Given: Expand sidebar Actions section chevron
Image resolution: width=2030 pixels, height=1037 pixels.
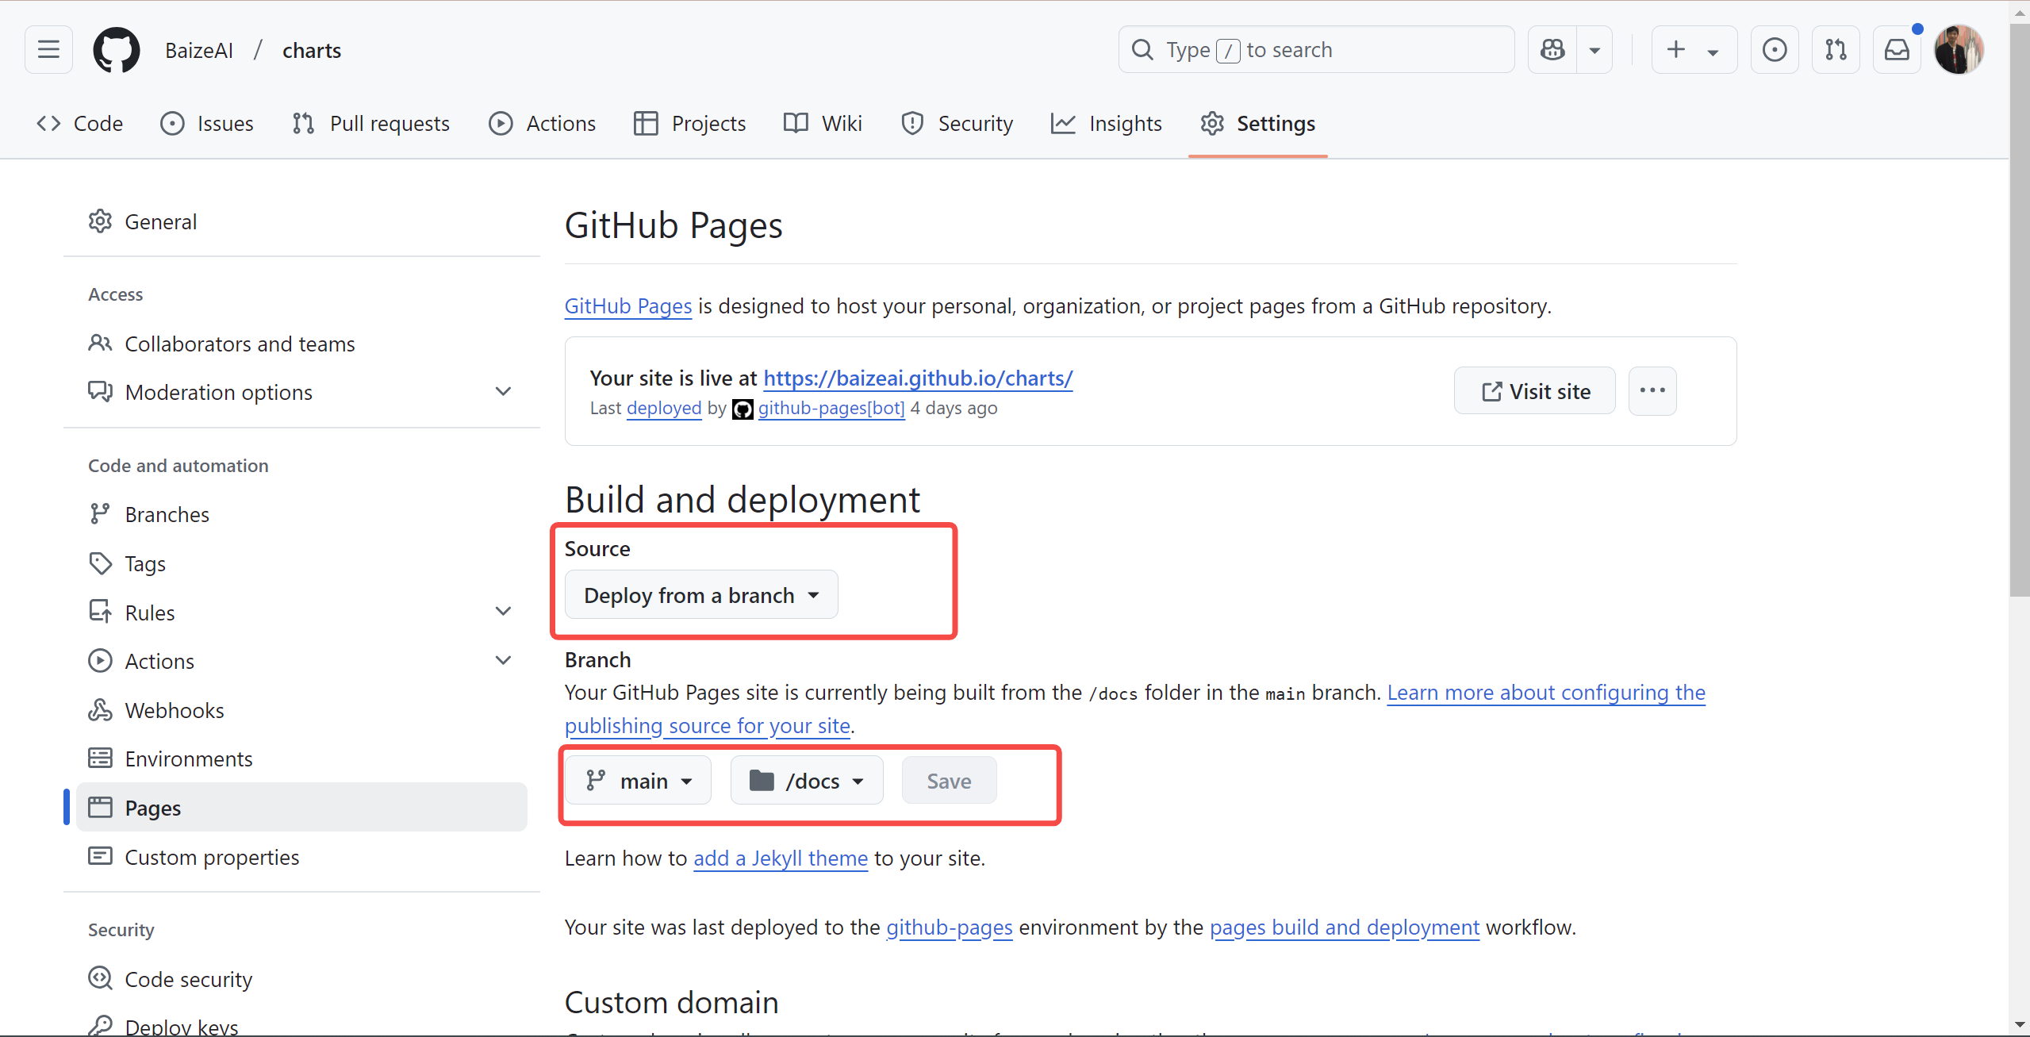Looking at the screenshot, I should (x=503, y=661).
